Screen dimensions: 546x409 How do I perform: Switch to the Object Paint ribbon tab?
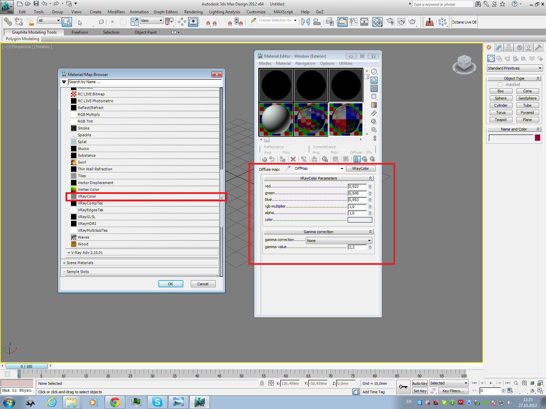click(x=145, y=32)
